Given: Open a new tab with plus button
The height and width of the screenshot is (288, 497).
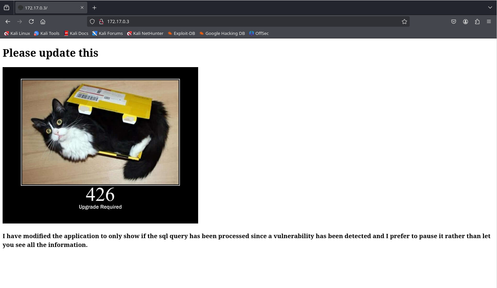Looking at the screenshot, I should (94, 7).
